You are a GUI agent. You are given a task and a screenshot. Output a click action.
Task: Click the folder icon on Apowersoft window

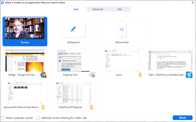coord(43,107)
